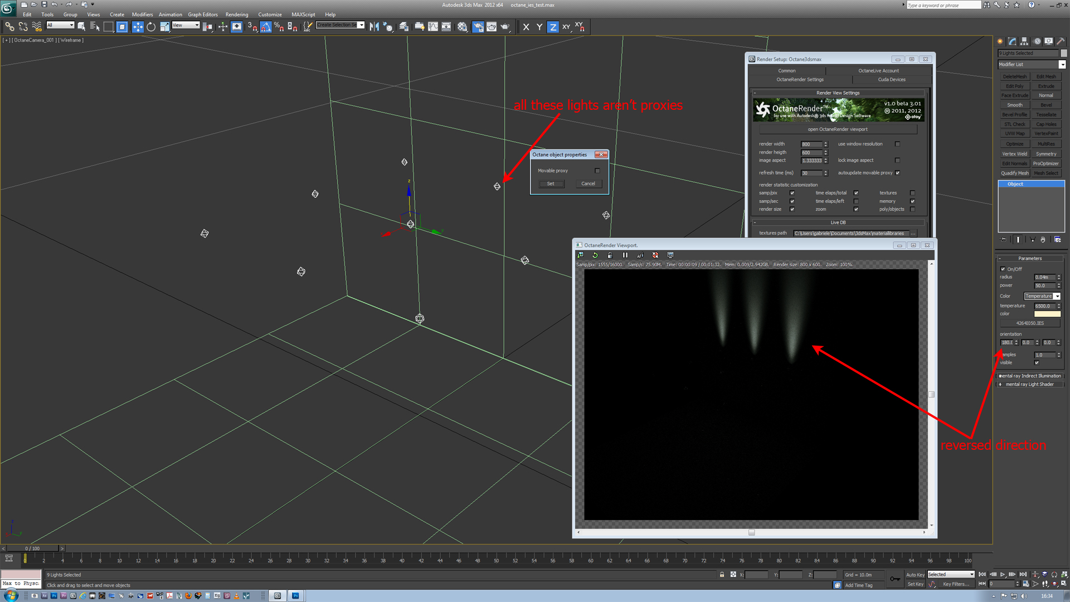The image size is (1070, 602).
Task: Click the Mirror tool icon
Action: [374, 27]
